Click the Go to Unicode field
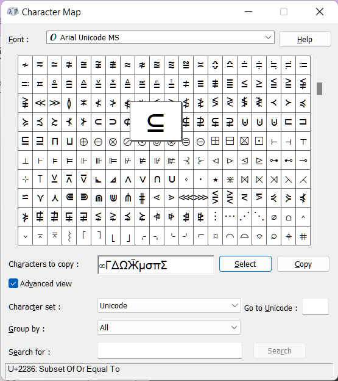Viewport: 338px width, 381px height. pos(315,307)
